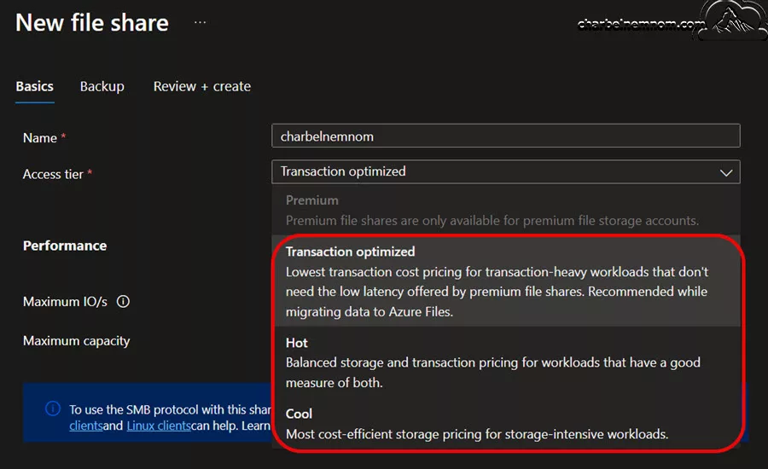This screenshot has height=469, width=768.
Task: Open the ellipsis menu beside New file share
Action: [x=200, y=22]
